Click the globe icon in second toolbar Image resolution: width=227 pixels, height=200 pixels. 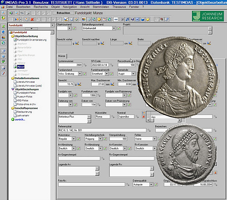pos(109,20)
